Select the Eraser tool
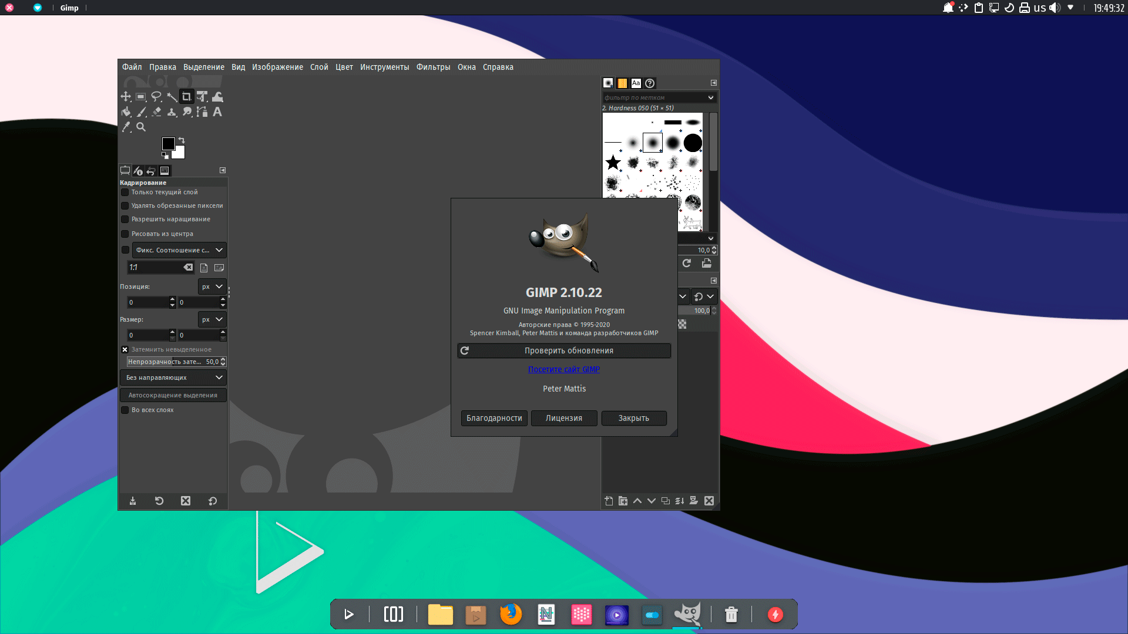The image size is (1128, 634). tap(156, 112)
